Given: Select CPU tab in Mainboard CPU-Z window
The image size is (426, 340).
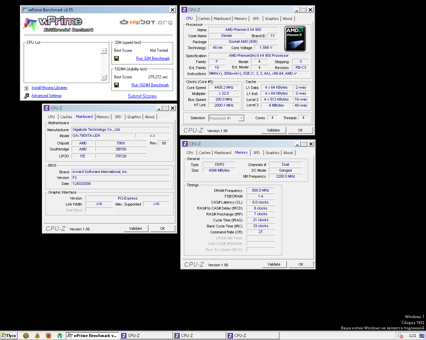Looking at the screenshot, I should [x=52, y=117].
